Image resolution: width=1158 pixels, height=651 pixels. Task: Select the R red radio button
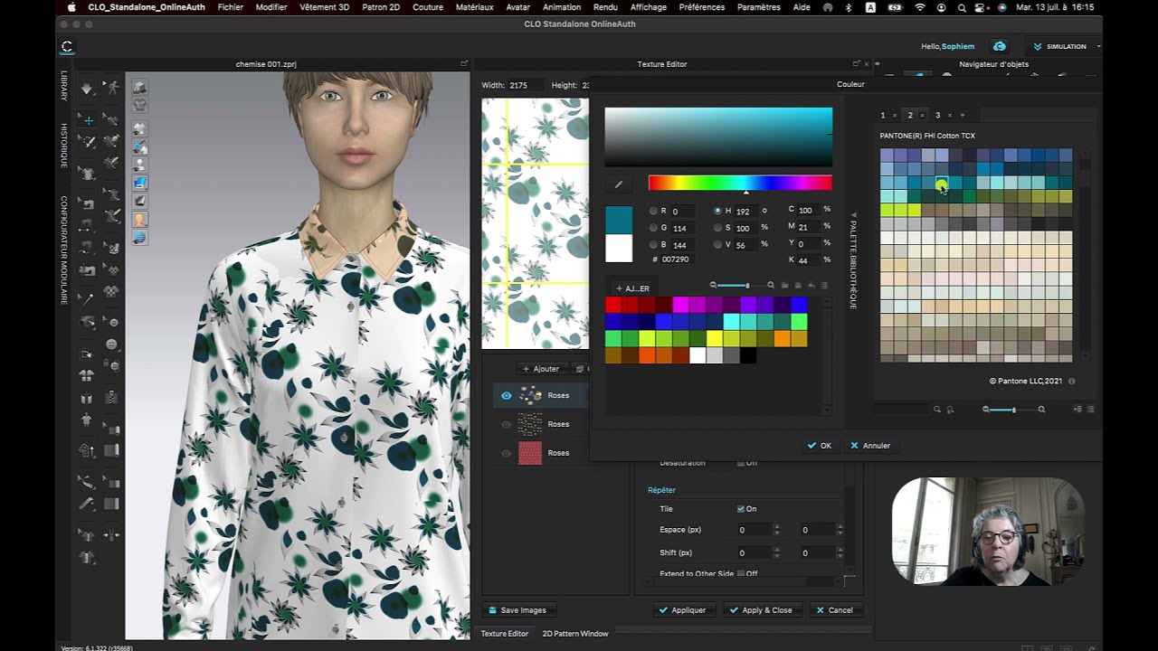pyautogui.click(x=653, y=211)
